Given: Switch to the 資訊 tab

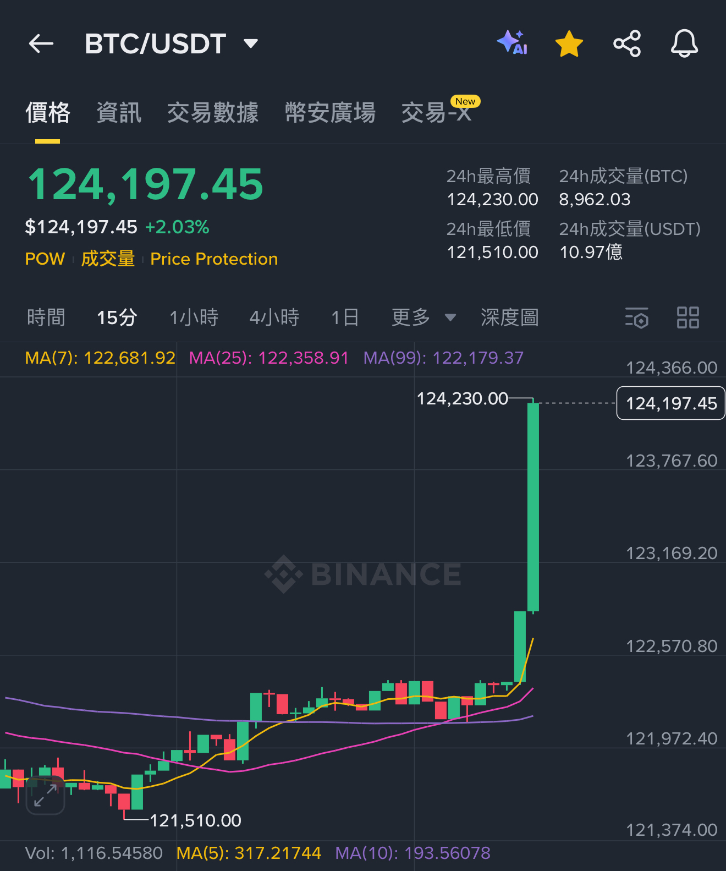Looking at the screenshot, I should (119, 113).
